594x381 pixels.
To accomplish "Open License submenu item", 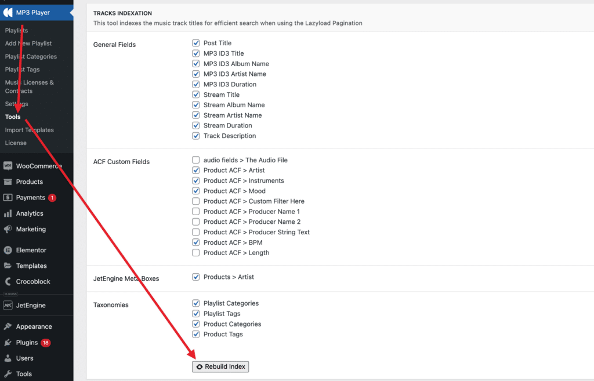I will click(x=16, y=143).
